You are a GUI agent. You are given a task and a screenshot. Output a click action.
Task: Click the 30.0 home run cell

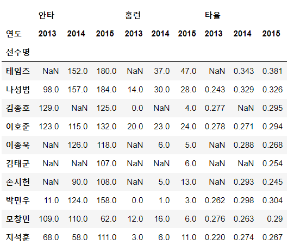point(162,90)
